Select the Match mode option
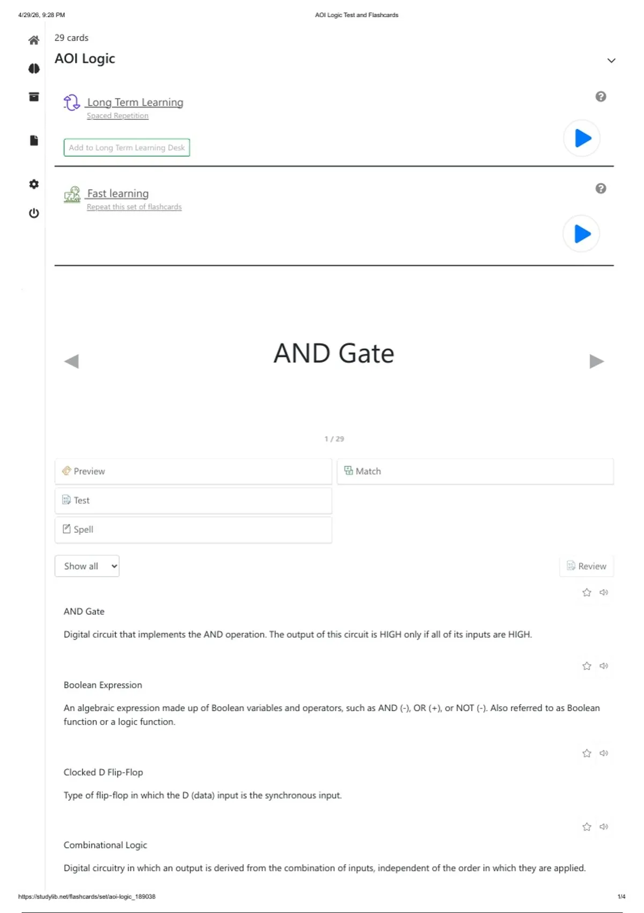This screenshot has height=913, width=644. pyautogui.click(x=475, y=472)
